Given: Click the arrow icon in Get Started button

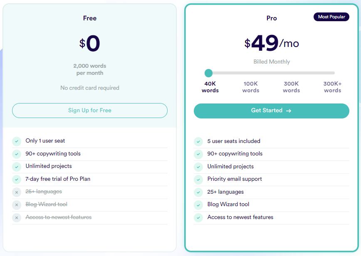Looking at the screenshot, I should point(289,111).
